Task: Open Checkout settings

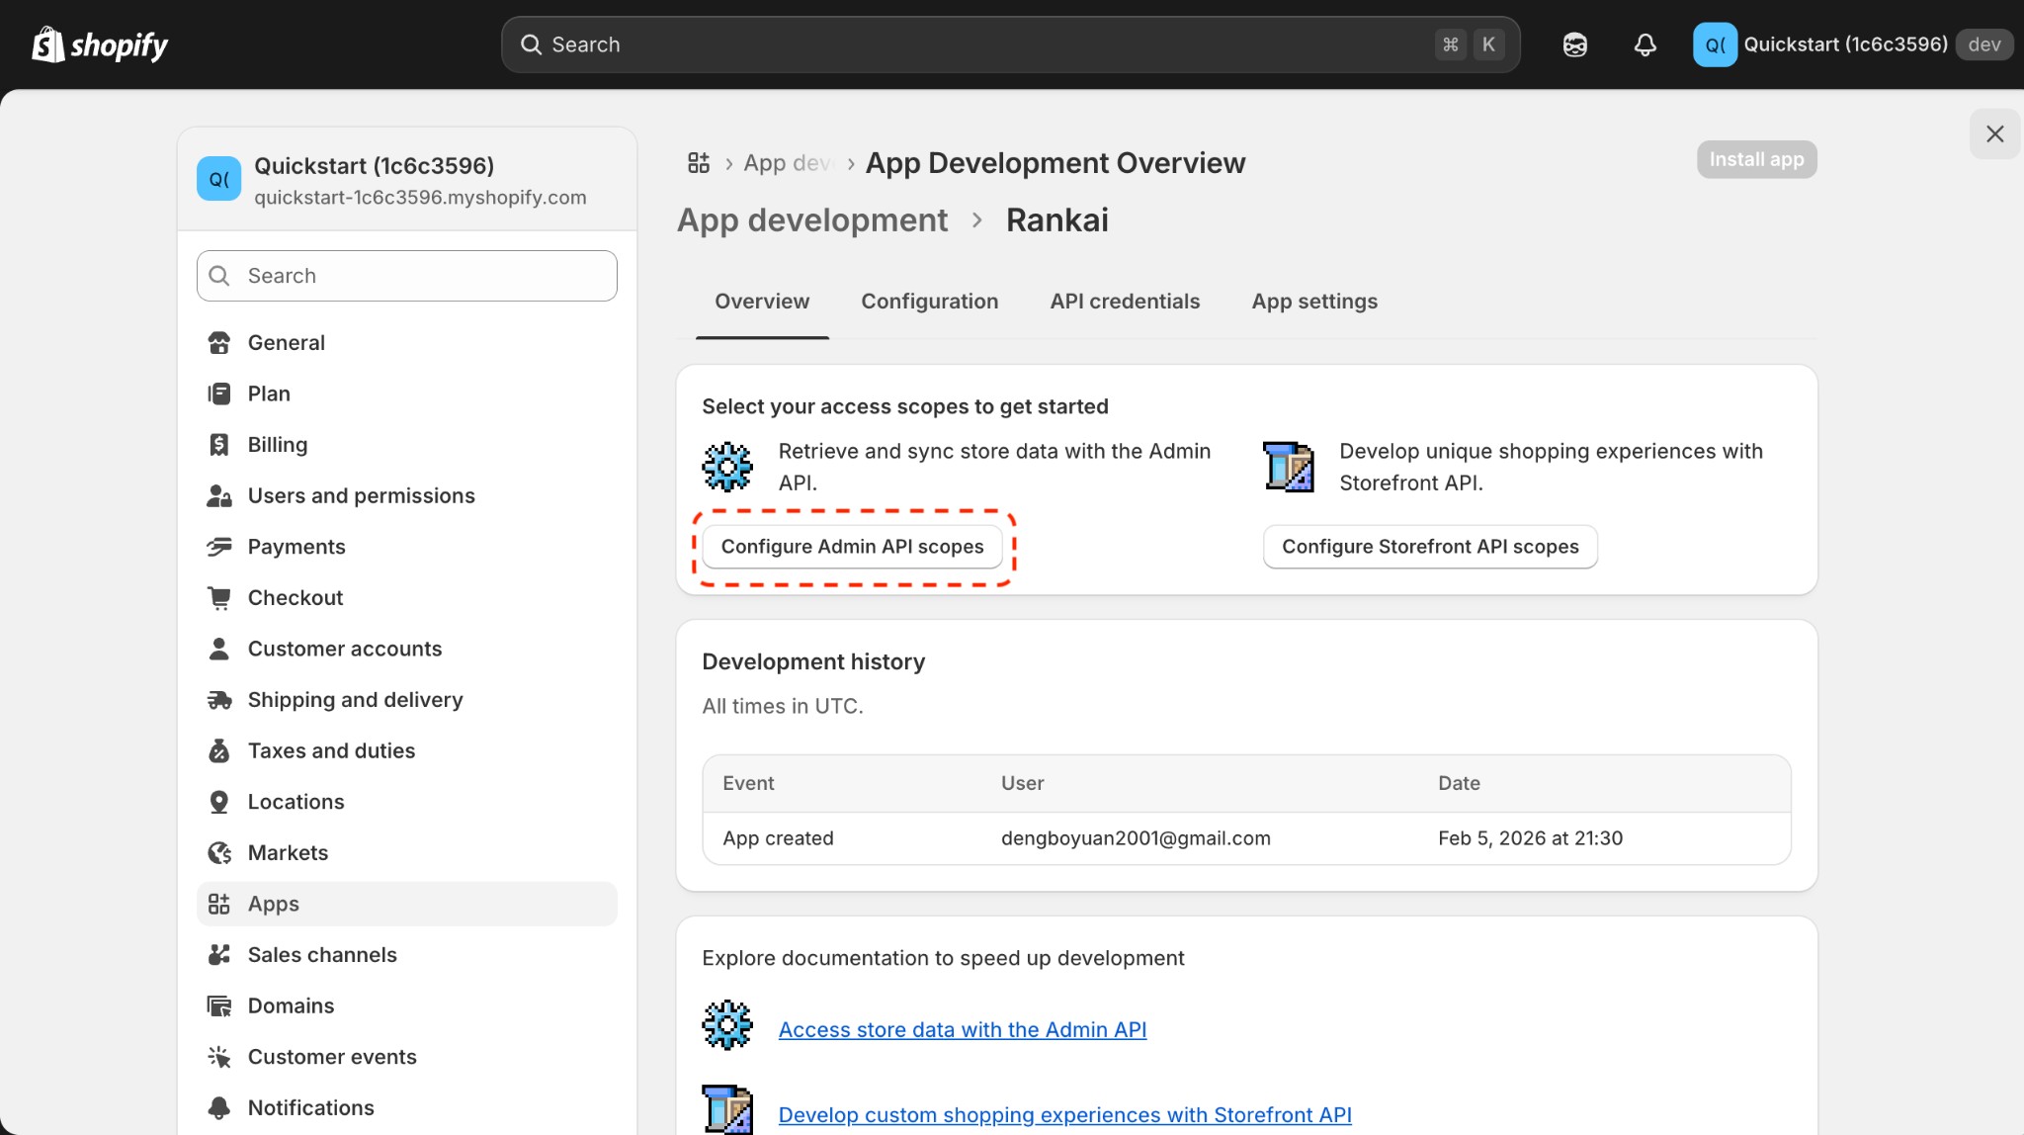Action: pos(295,597)
